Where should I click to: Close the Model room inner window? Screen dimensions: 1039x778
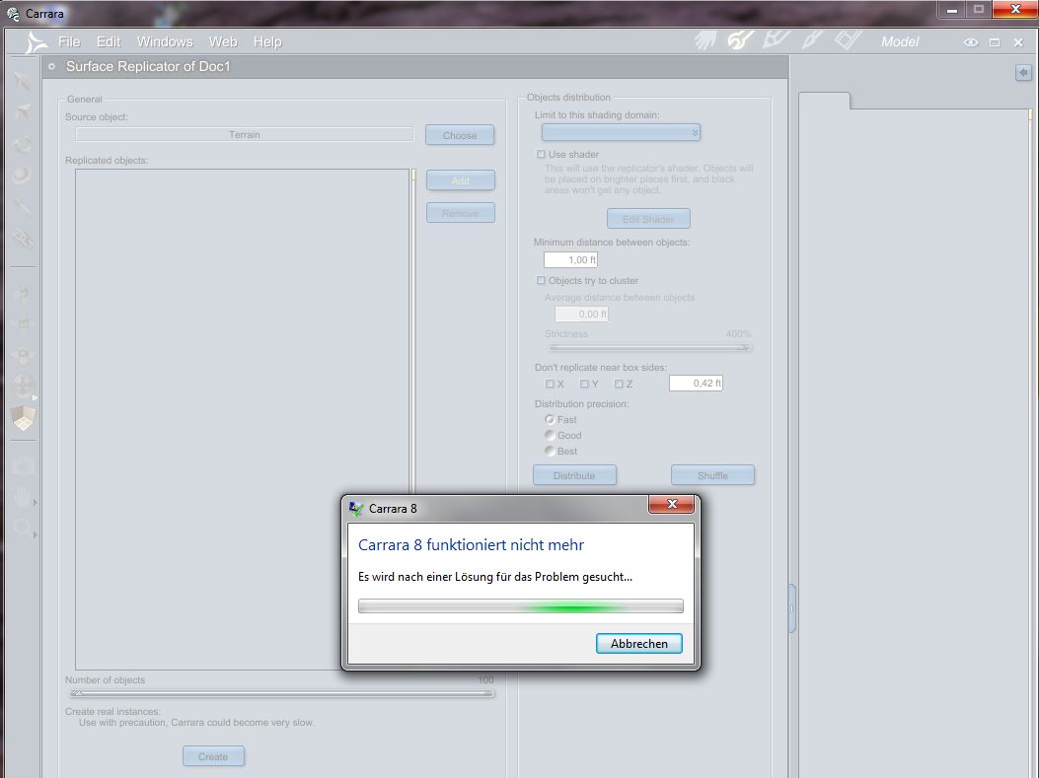click(1018, 42)
